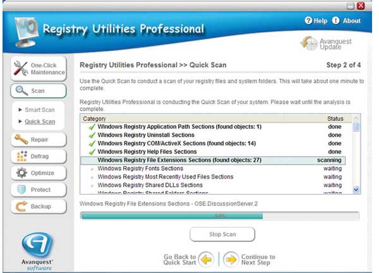
Task: Click the scanning status text
Action: point(329,160)
